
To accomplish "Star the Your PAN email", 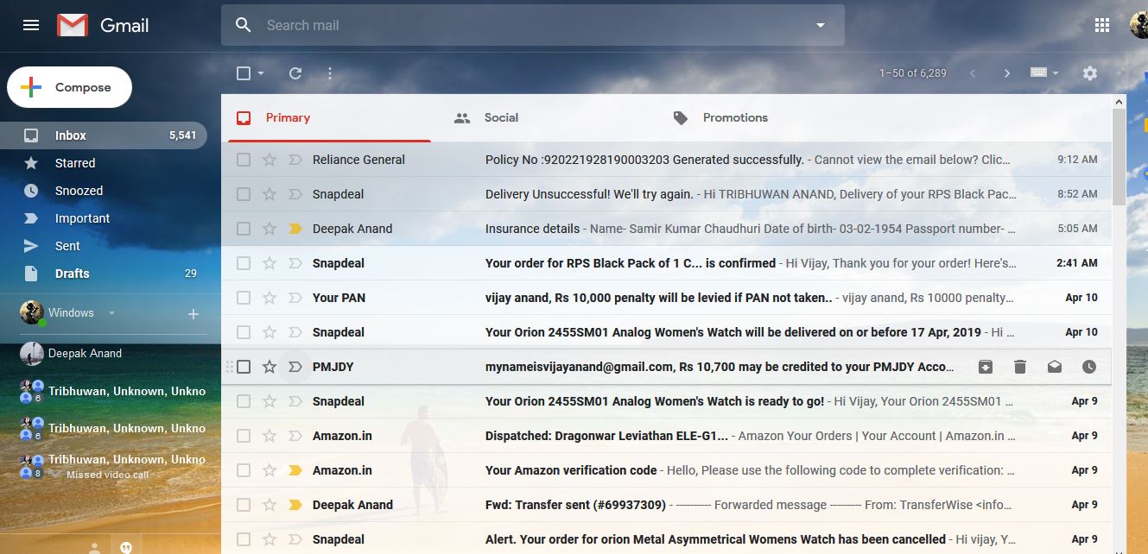I will pos(270,298).
